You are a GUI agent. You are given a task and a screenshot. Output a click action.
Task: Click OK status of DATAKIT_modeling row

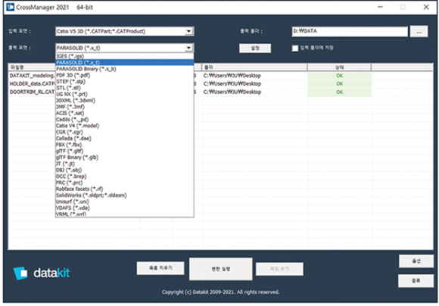pos(339,76)
